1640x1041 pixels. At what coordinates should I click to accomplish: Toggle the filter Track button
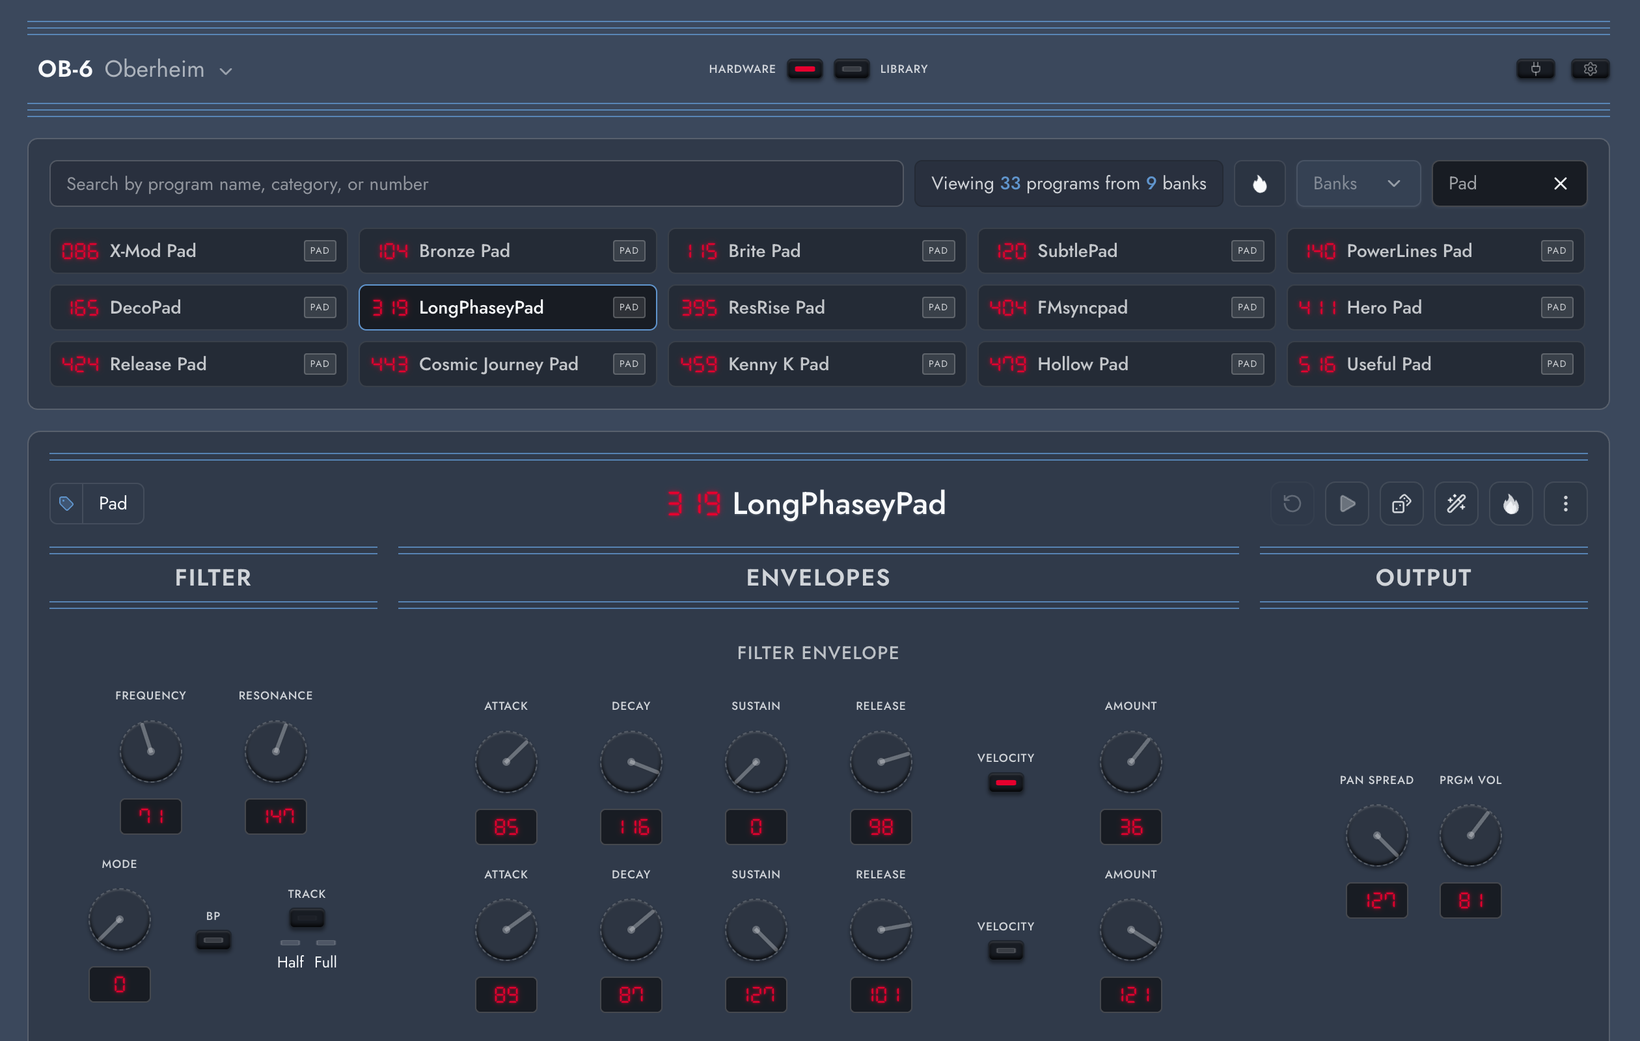307,918
